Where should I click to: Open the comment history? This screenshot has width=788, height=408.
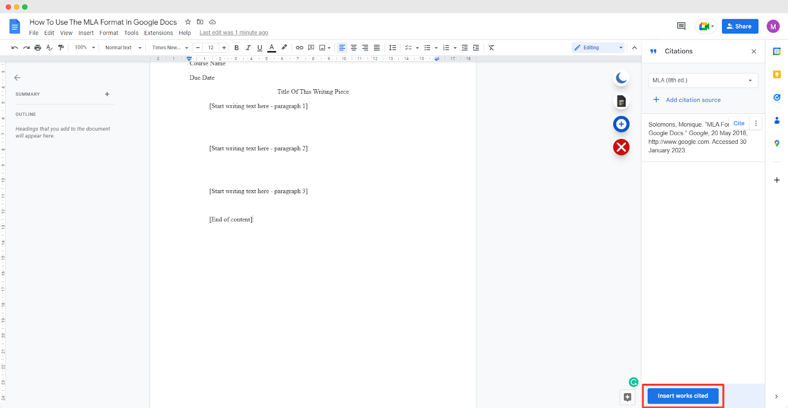pos(681,26)
